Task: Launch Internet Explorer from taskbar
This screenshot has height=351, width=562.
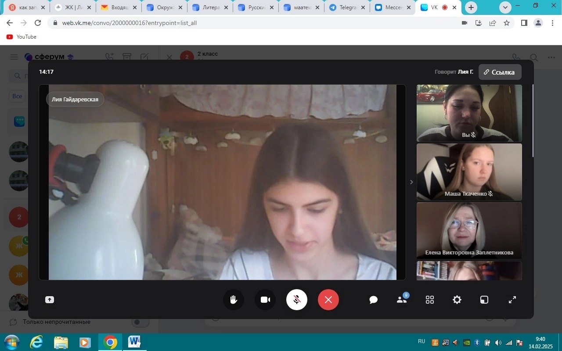Action: point(37,342)
